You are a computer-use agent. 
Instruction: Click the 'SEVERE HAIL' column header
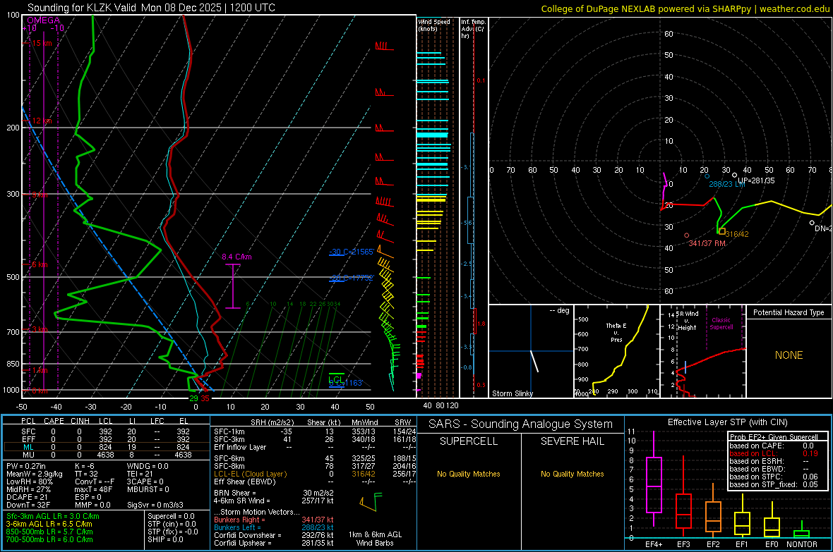pos(573,441)
